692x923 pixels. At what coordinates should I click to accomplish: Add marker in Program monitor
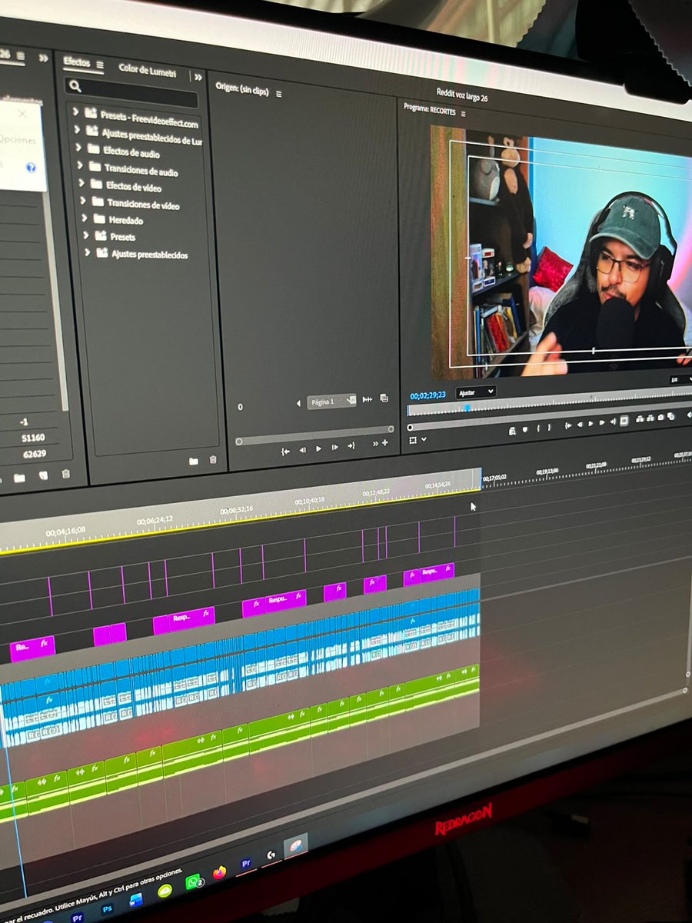525,429
